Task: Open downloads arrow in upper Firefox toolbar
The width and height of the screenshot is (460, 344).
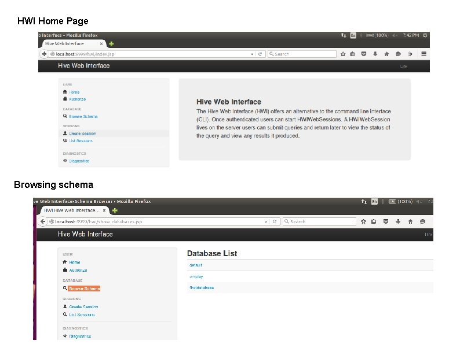Action: click(x=375, y=54)
